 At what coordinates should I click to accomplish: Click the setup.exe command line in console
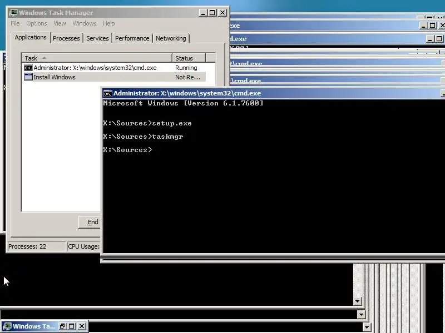pos(147,123)
